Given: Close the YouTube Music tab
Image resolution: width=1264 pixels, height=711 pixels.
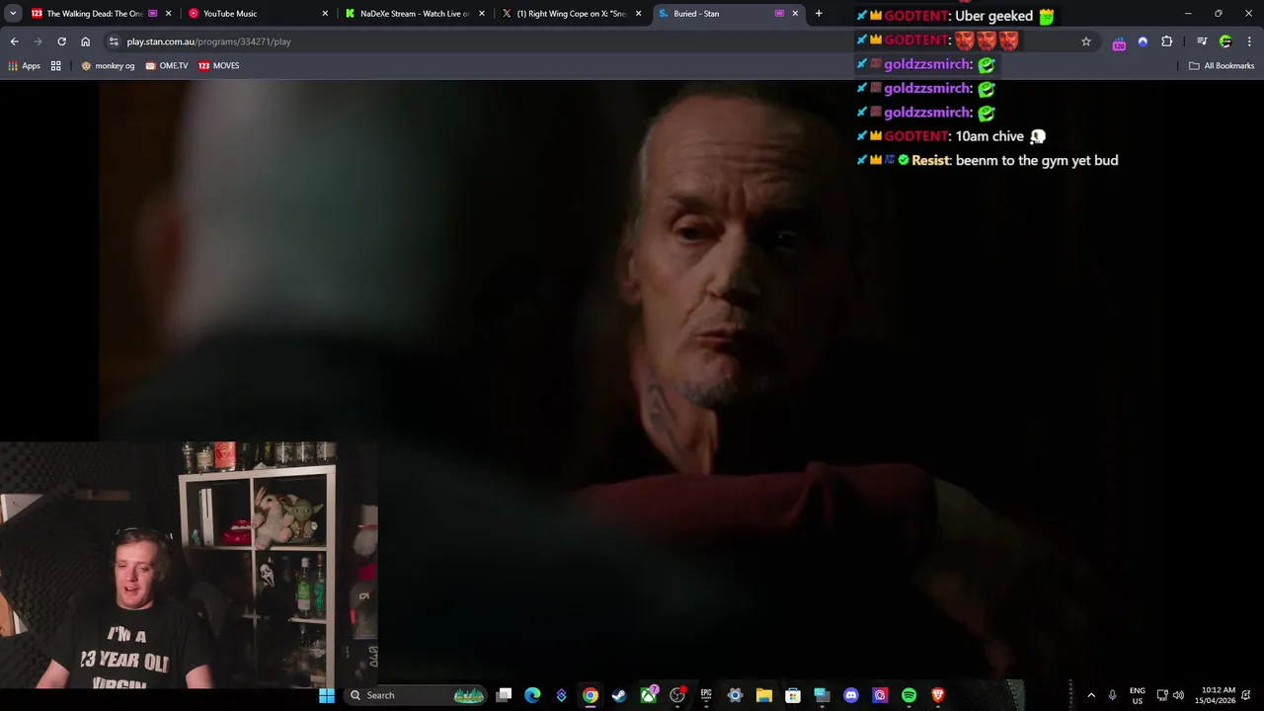Looking at the screenshot, I should (x=325, y=14).
